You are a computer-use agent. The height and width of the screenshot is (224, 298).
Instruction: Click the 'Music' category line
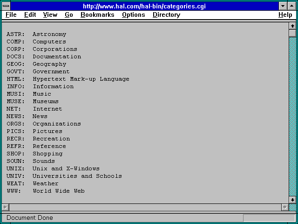(x=29, y=94)
